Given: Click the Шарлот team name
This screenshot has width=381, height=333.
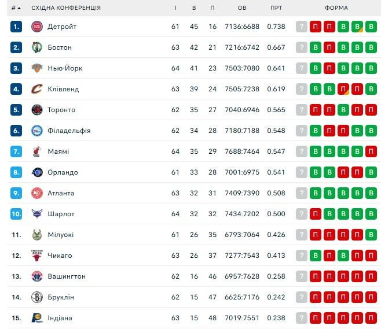Looking at the screenshot, I should [61, 214].
